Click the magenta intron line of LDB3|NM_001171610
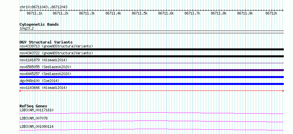The height and width of the screenshot is (134, 293). (x=151, y=113)
